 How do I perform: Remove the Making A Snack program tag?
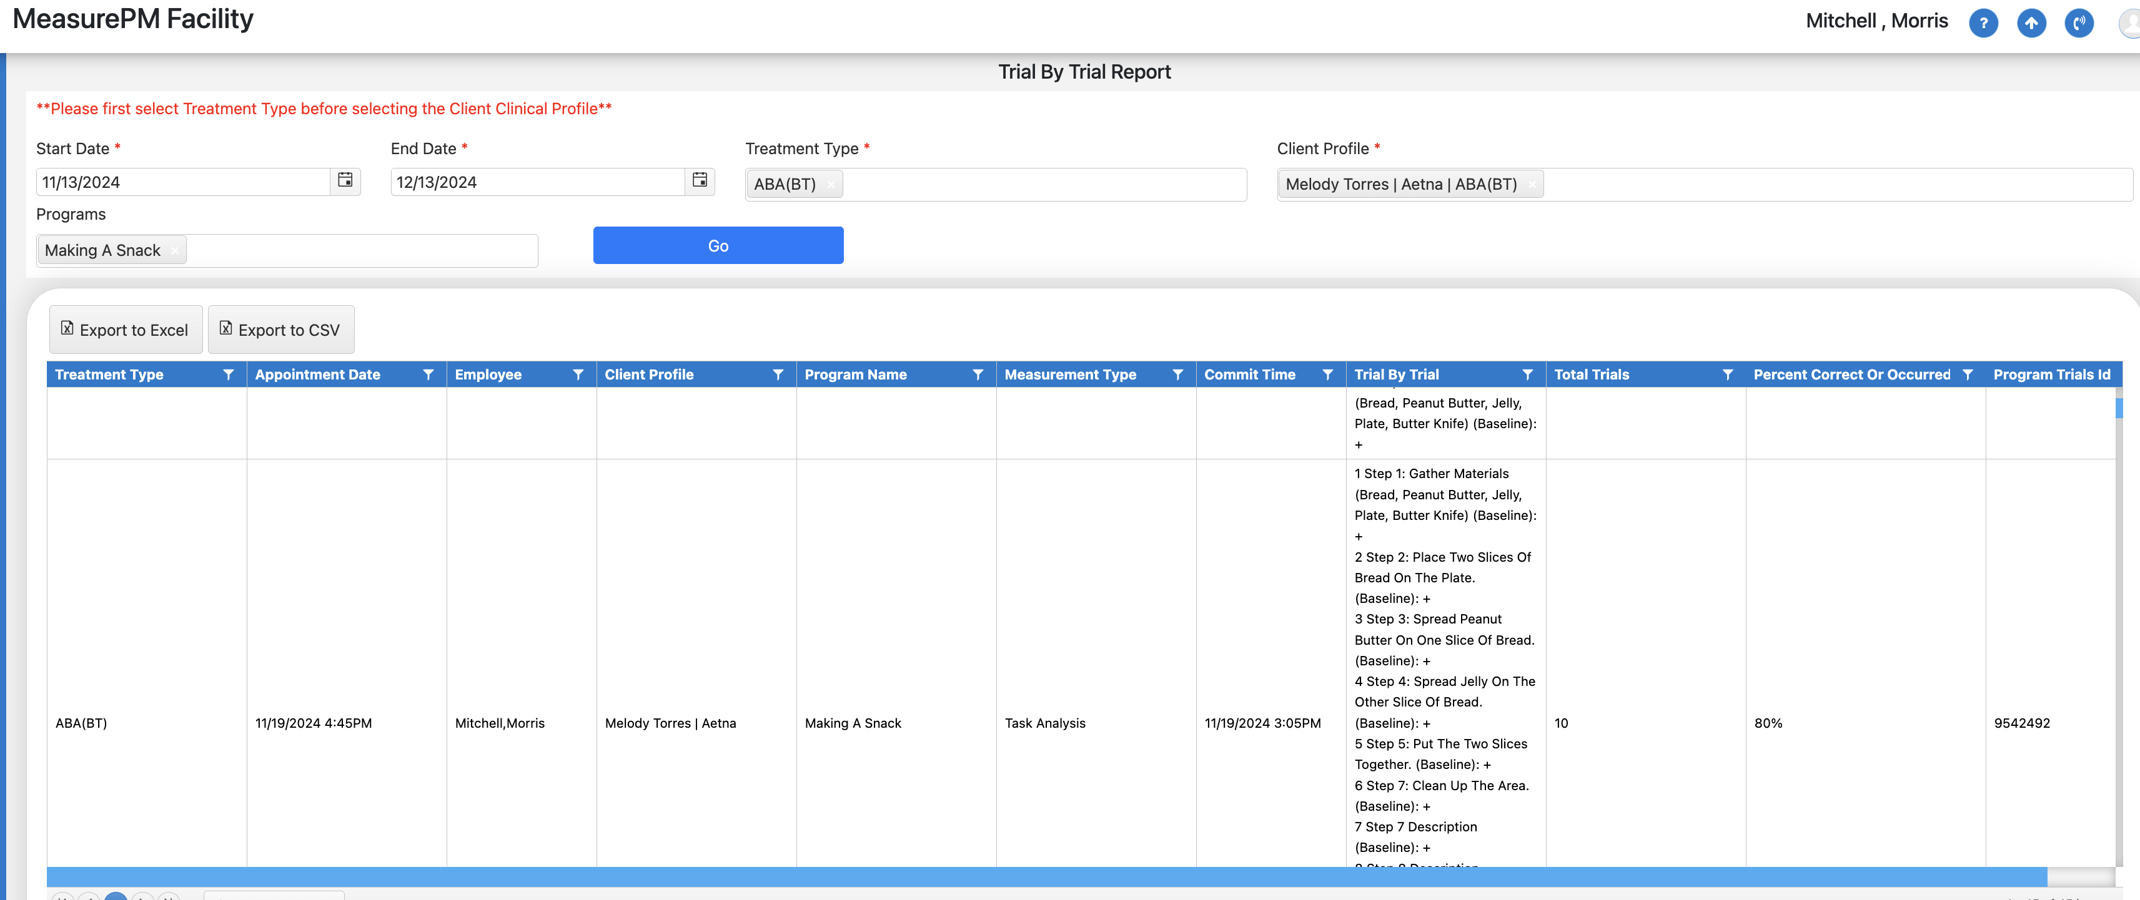coord(174,251)
